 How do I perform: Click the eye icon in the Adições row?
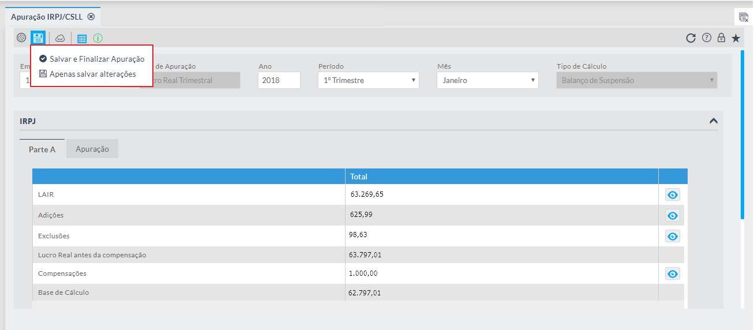pos(672,216)
